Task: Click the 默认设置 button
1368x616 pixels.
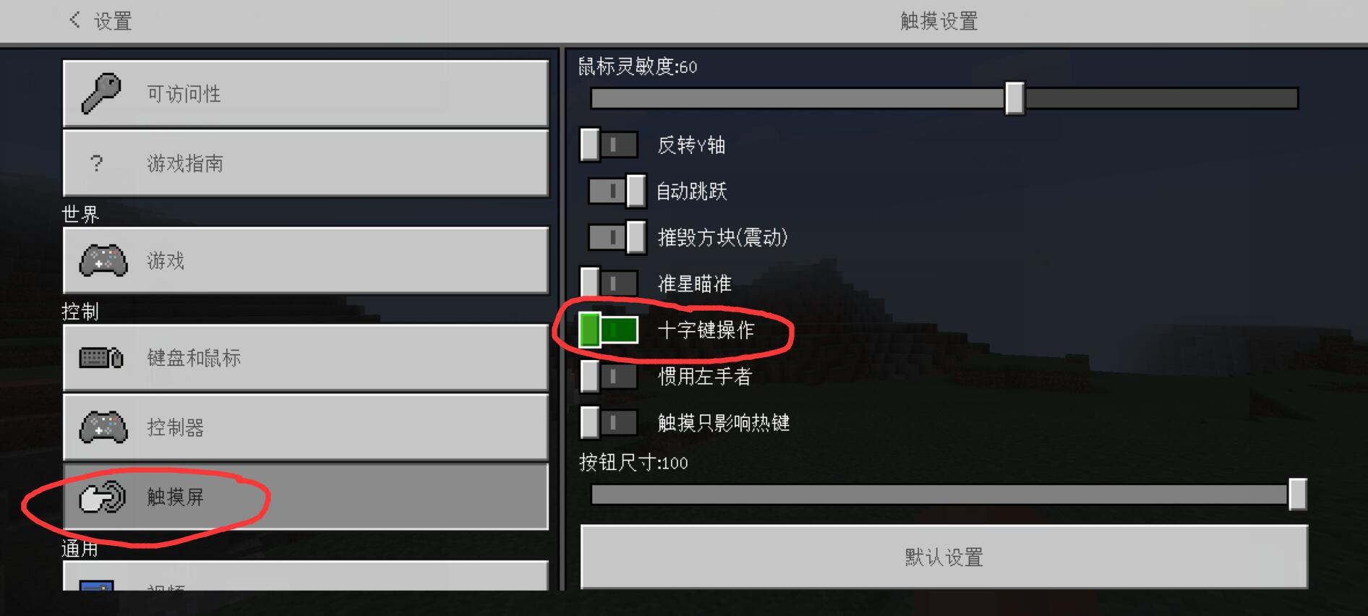Action: (x=944, y=557)
